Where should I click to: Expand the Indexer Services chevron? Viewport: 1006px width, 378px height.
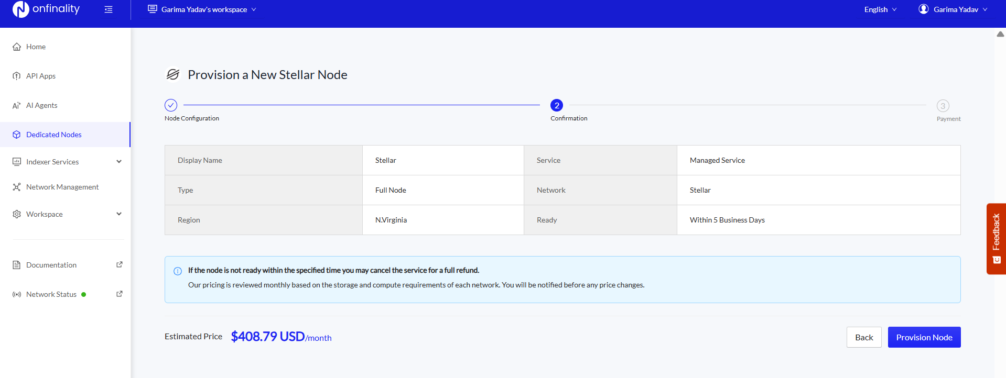(119, 162)
